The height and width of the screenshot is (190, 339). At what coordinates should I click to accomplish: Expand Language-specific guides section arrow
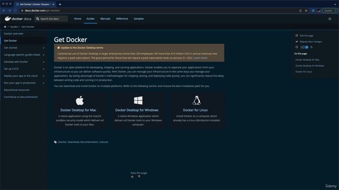click(43, 55)
